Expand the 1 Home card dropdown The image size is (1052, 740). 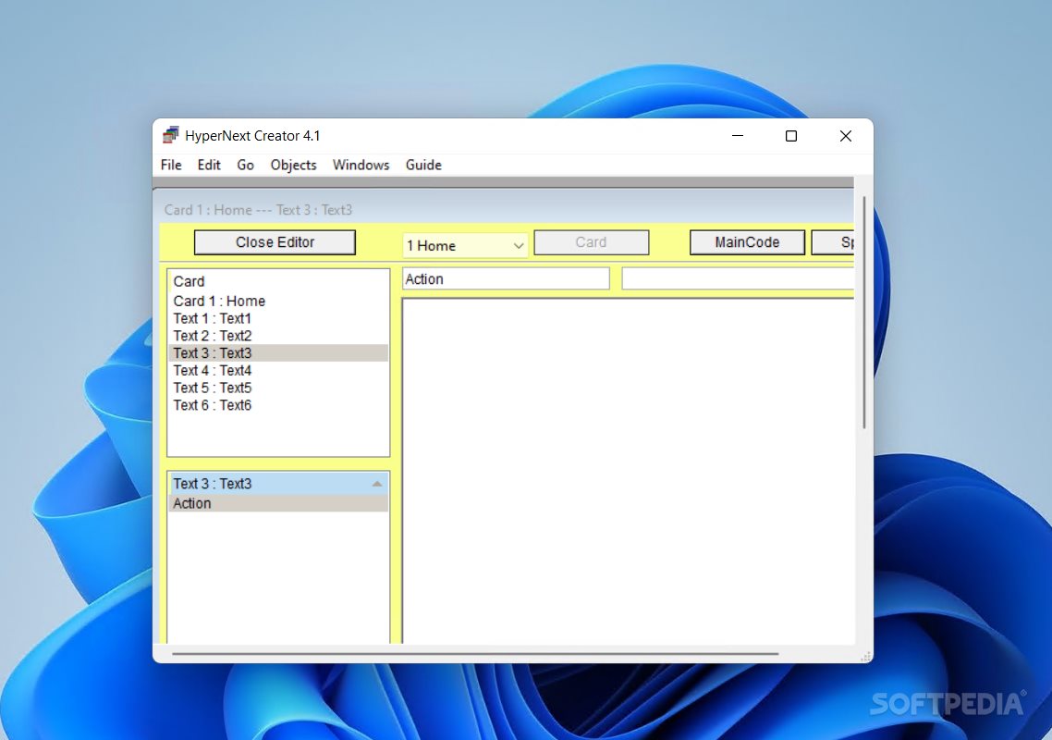(x=465, y=246)
